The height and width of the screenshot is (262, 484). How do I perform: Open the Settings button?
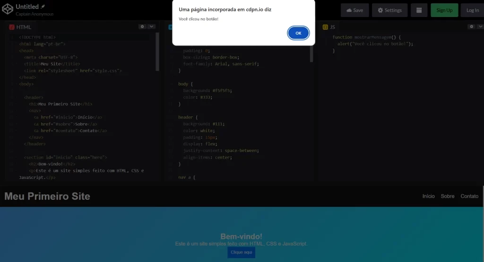[389, 10]
